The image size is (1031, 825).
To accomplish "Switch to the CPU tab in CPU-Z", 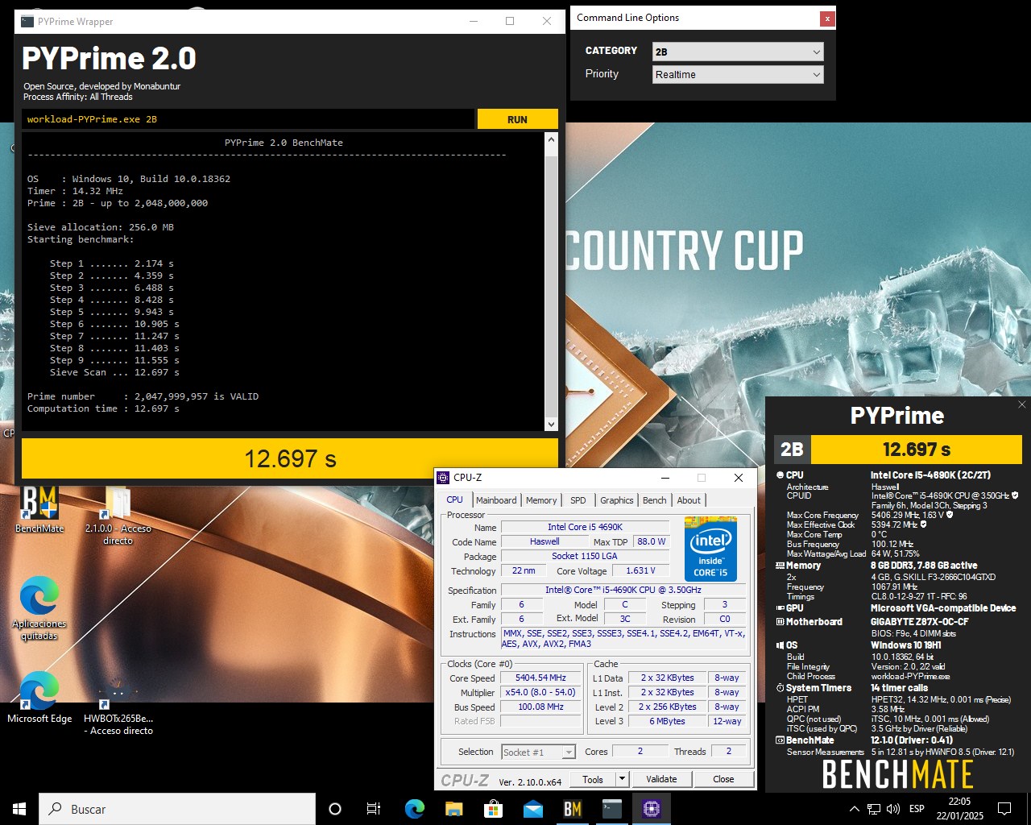I will (454, 500).
